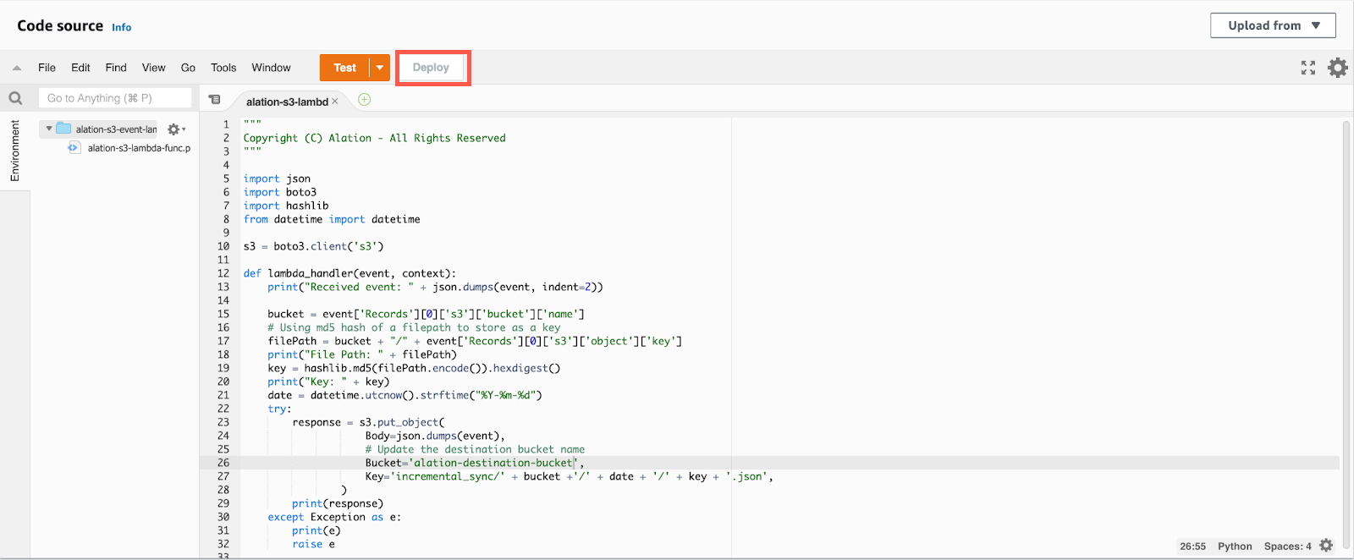Collapse alation-s3-event-lan folder triangle
This screenshot has height=560, width=1354.
point(49,129)
